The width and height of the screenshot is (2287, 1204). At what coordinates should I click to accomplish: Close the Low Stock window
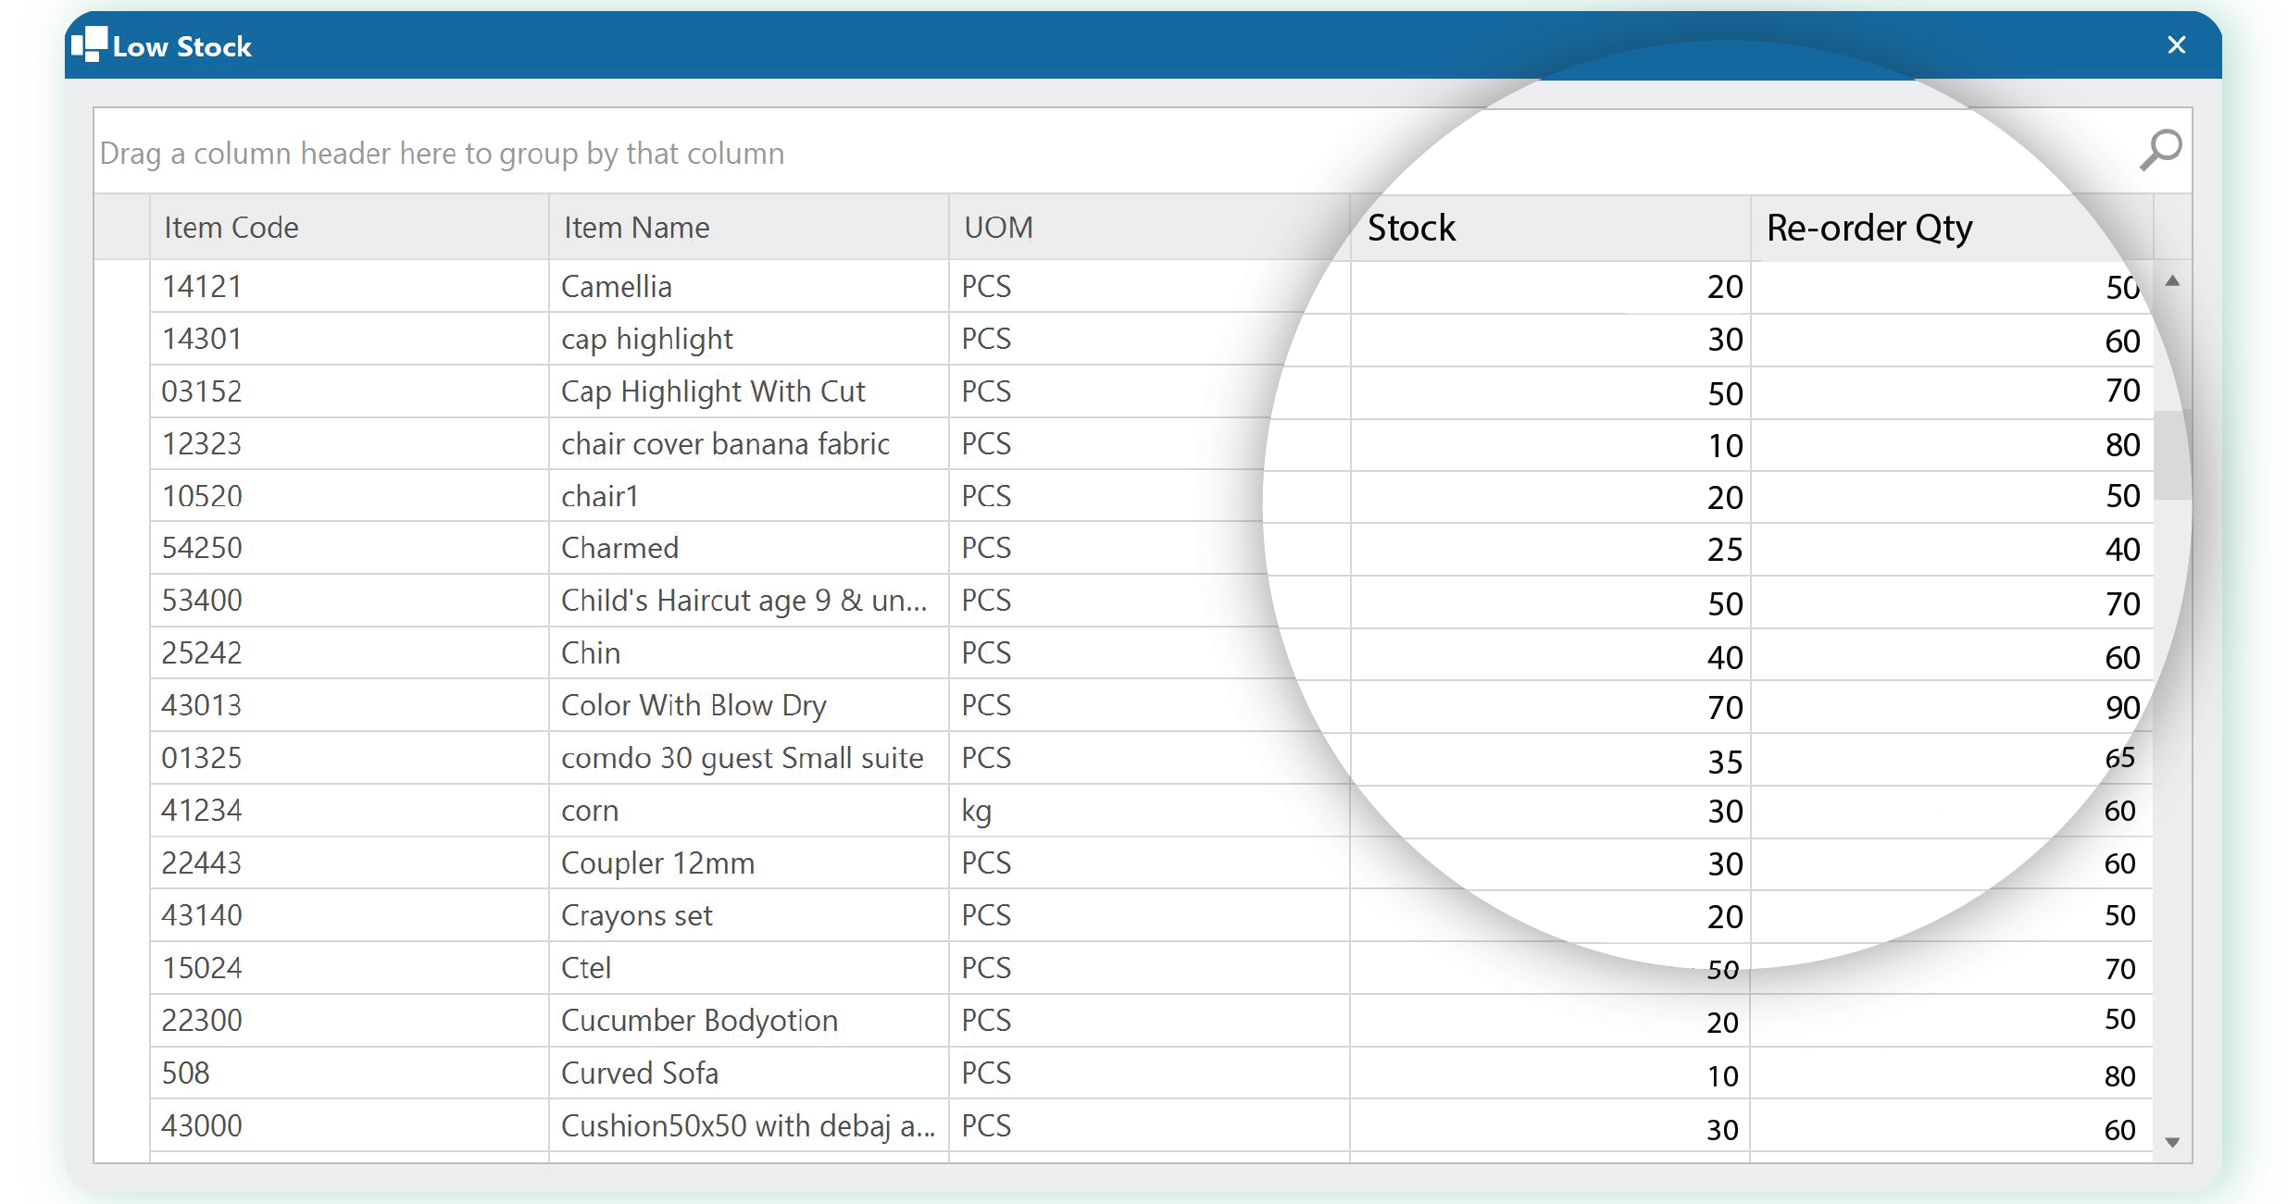pos(2176,45)
